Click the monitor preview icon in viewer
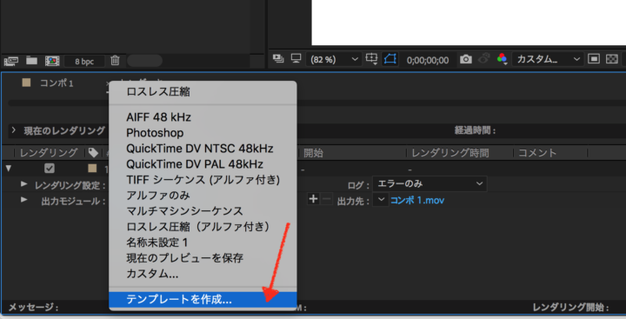This screenshot has width=626, height=319. (296, 58)
